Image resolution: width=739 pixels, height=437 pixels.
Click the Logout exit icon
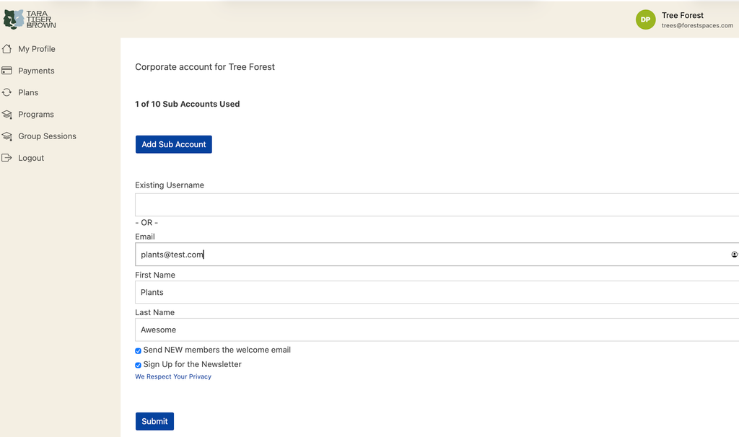(6, 158)
